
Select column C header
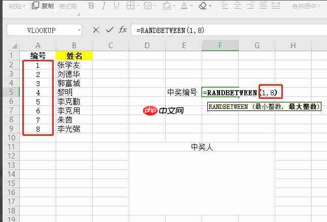tap(111, 45)
